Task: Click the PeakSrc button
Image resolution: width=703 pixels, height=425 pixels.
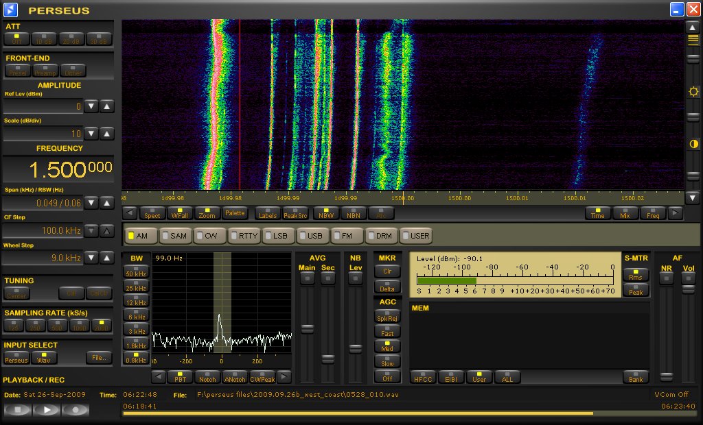Action: tap(295, 213)
